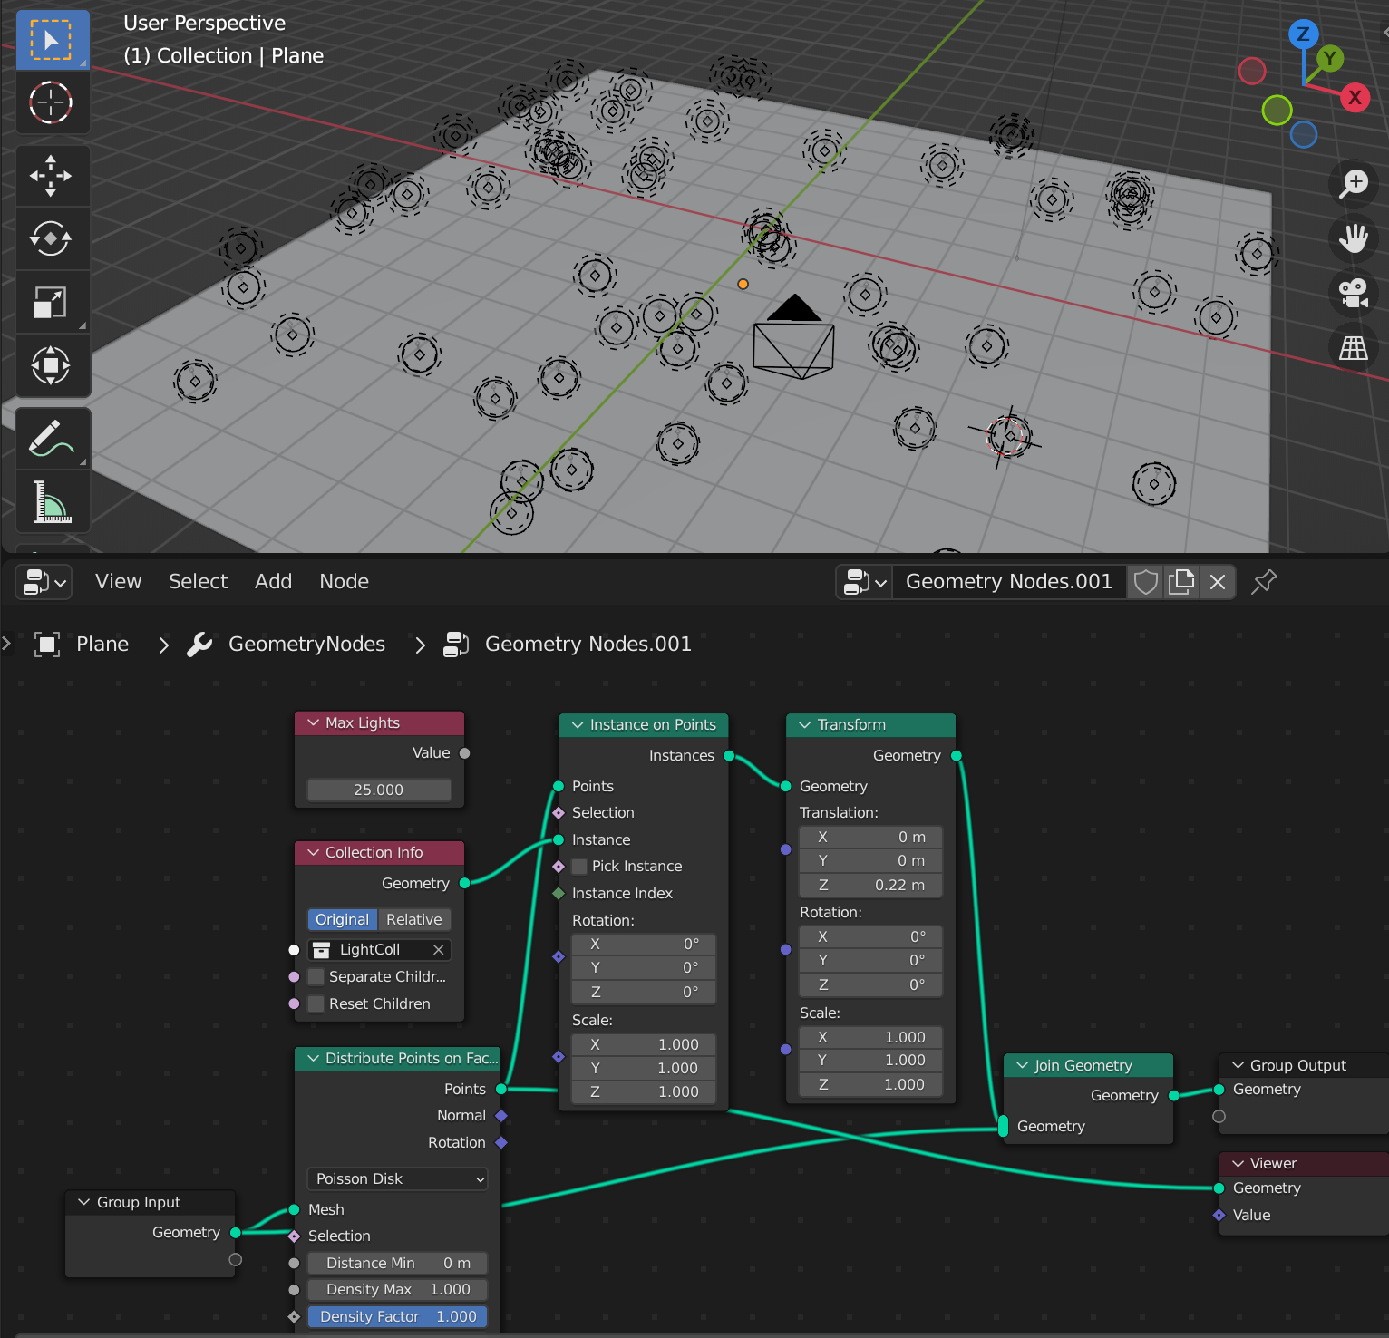The height and width of the screenshot is (1338, 1389).
Task: Click the X axis on navigation gizmo
Action: [1355, 97]
